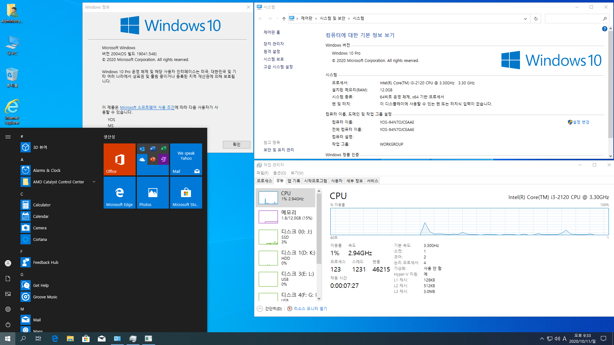This screenshot has width=614, height=345.
Task: Click the Control Panel search field
Action: [x=572, y=19]
